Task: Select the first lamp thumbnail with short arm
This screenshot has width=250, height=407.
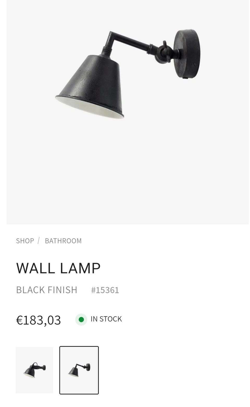Action: click(x=34, y=370)
